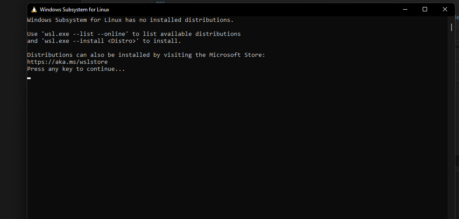The width and height of the screenshot is (459, 219).
Task: Click the empty black console area below cursor
Action: pyautogui.click(x=219, y=153)
